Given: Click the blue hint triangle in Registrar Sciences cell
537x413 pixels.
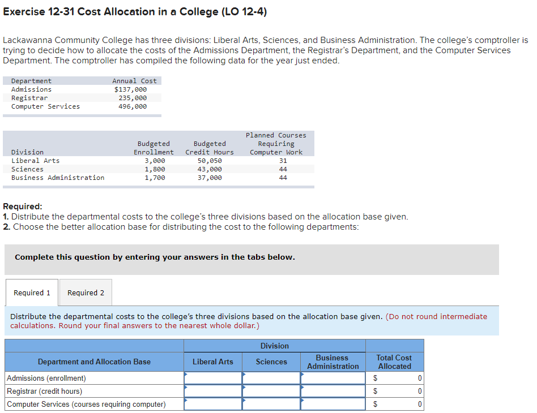Looking at the screenshot, I should [x=244, y=386].
